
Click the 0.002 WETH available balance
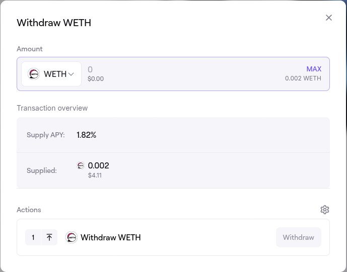[x=303, y=78]
